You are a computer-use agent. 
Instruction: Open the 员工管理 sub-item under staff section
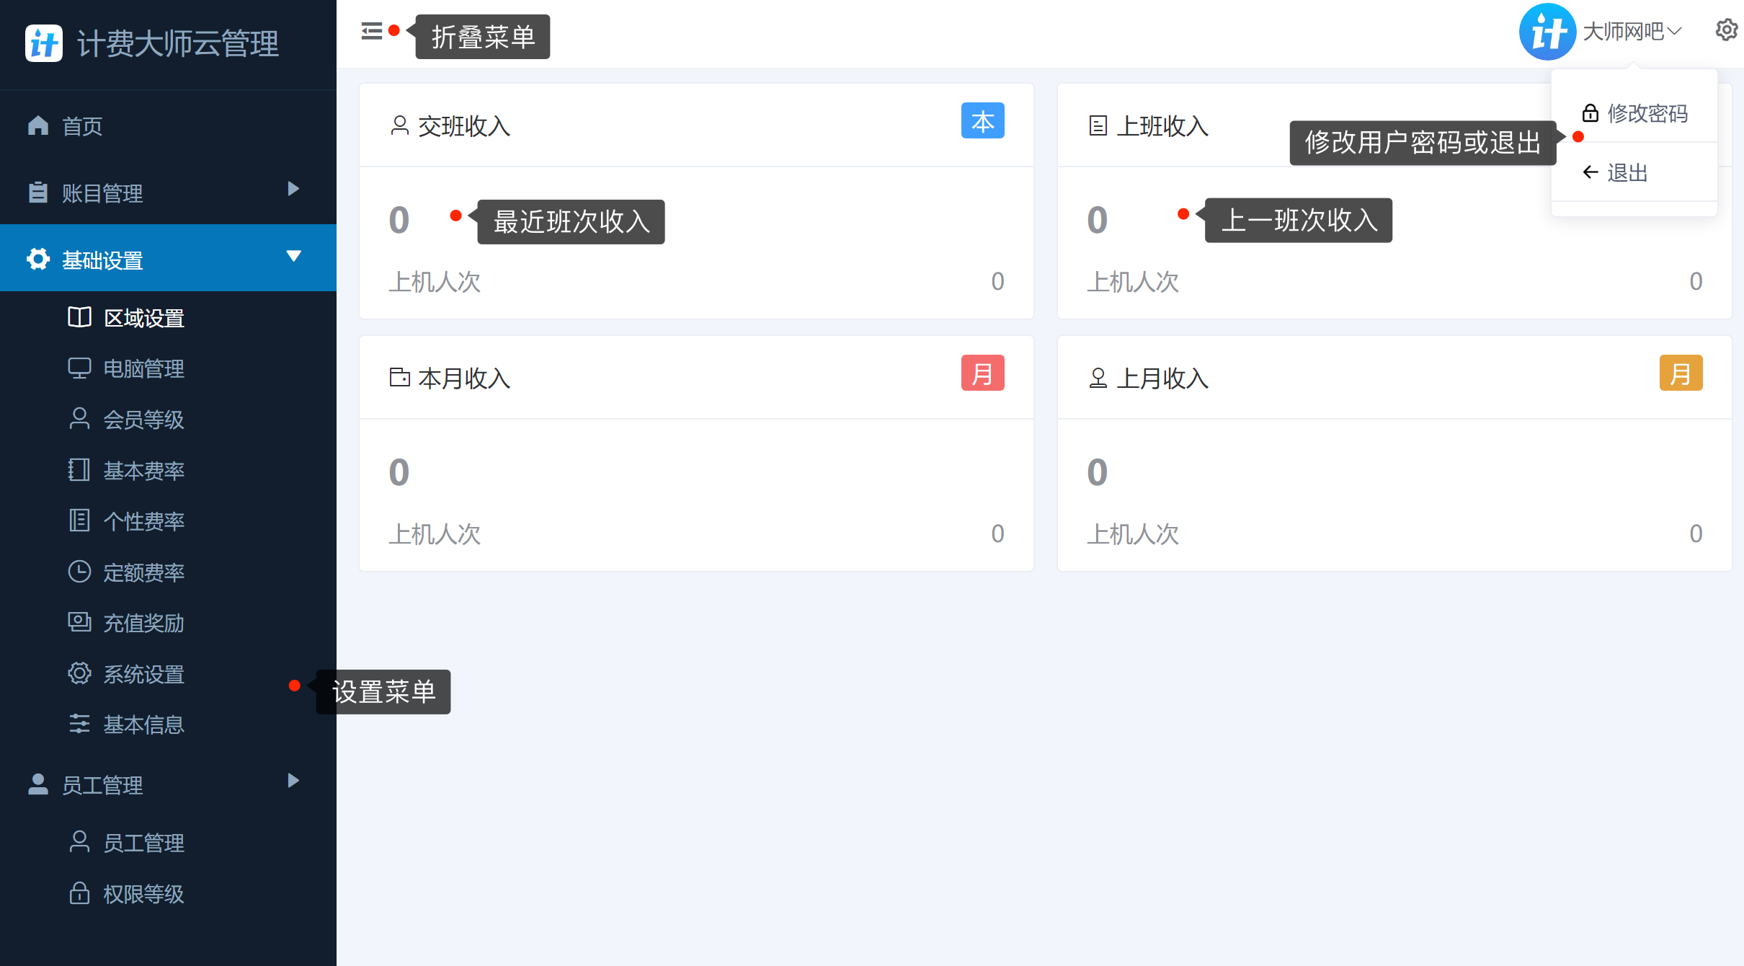[168, 842]
